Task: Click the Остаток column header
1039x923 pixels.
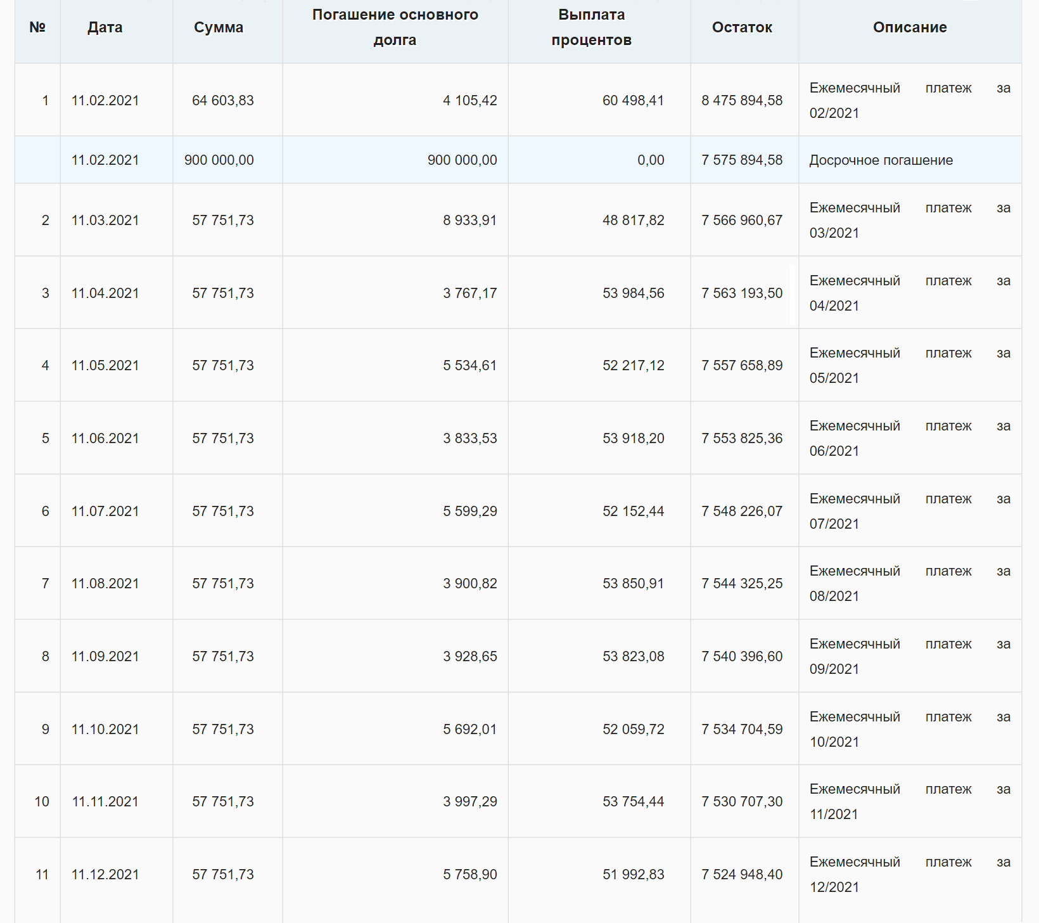Action: 742,27
